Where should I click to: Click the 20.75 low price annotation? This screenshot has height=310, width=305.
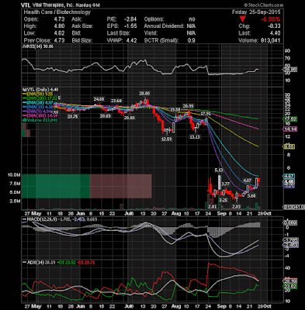(72, 116)
